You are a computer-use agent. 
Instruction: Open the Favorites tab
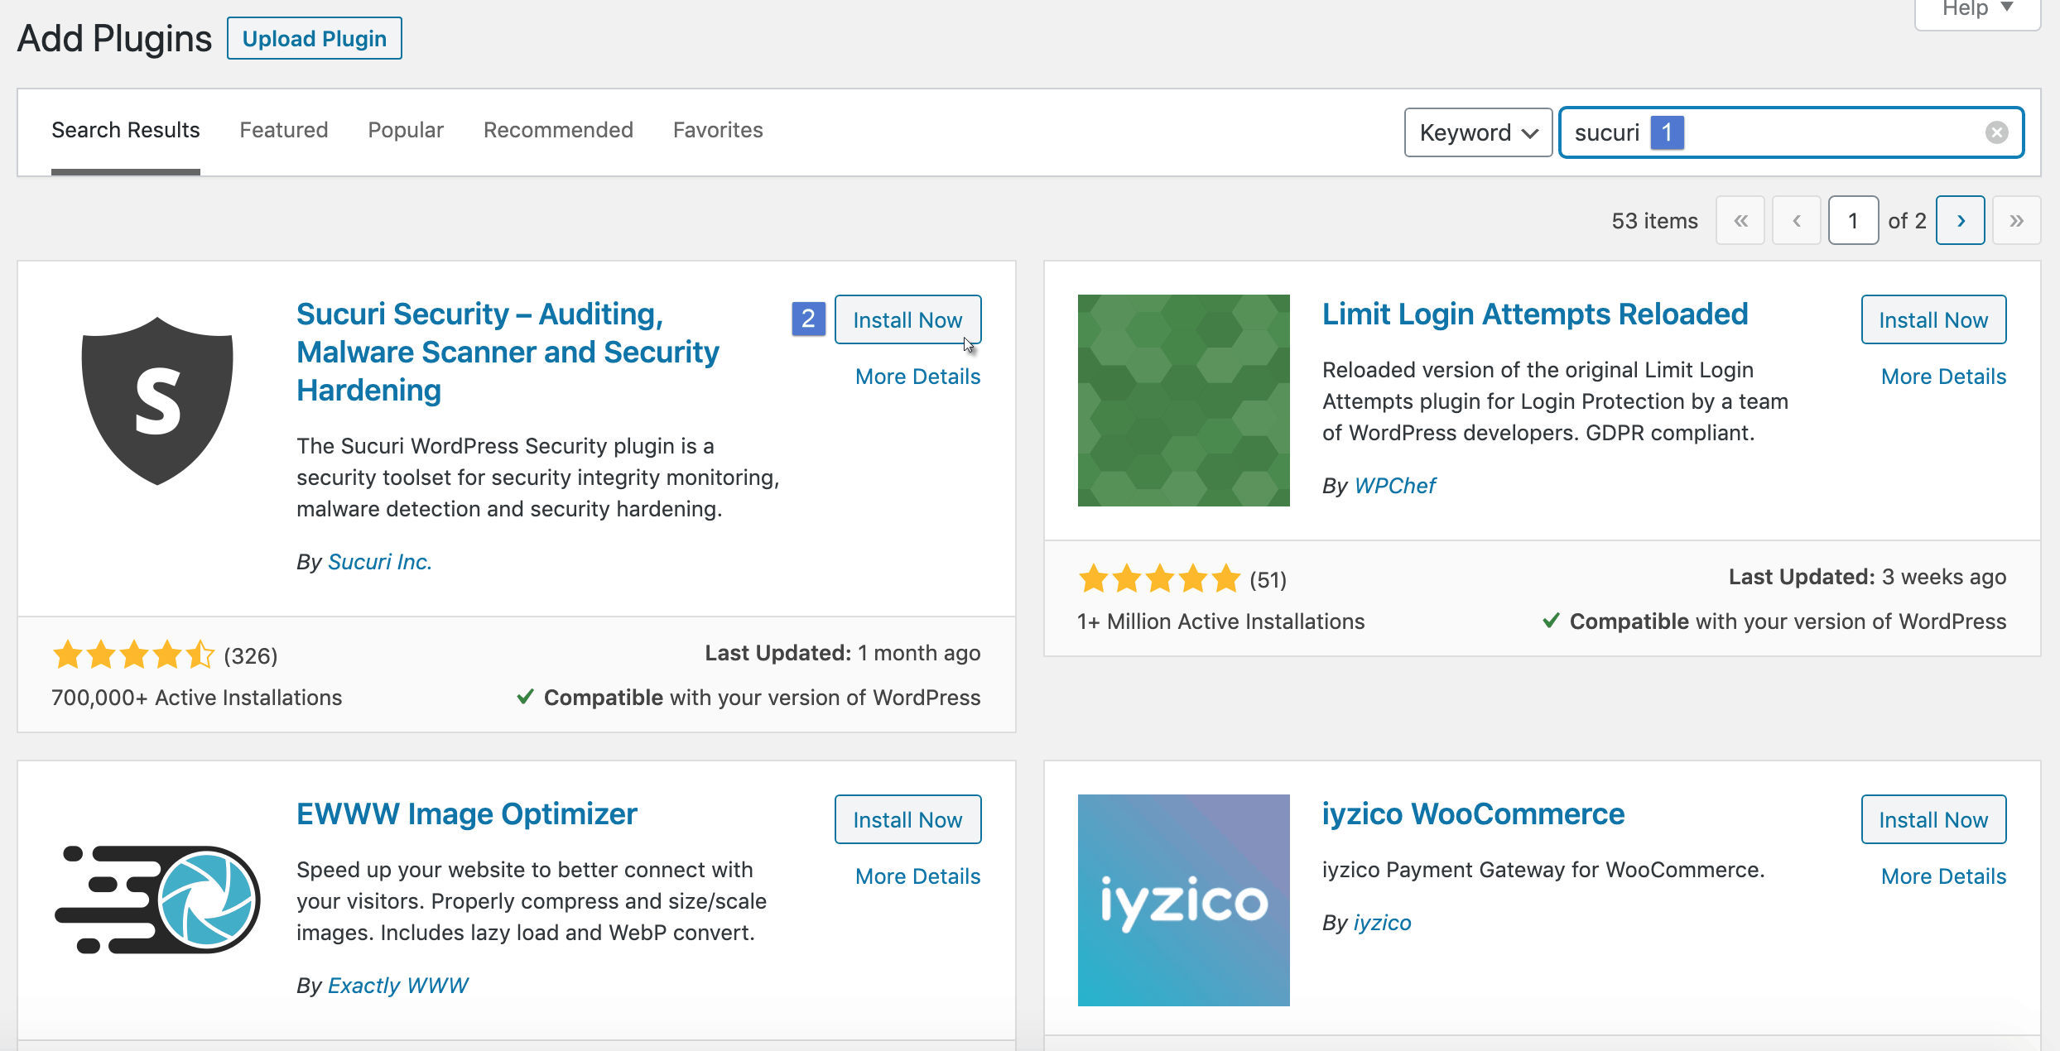(718, 130)
